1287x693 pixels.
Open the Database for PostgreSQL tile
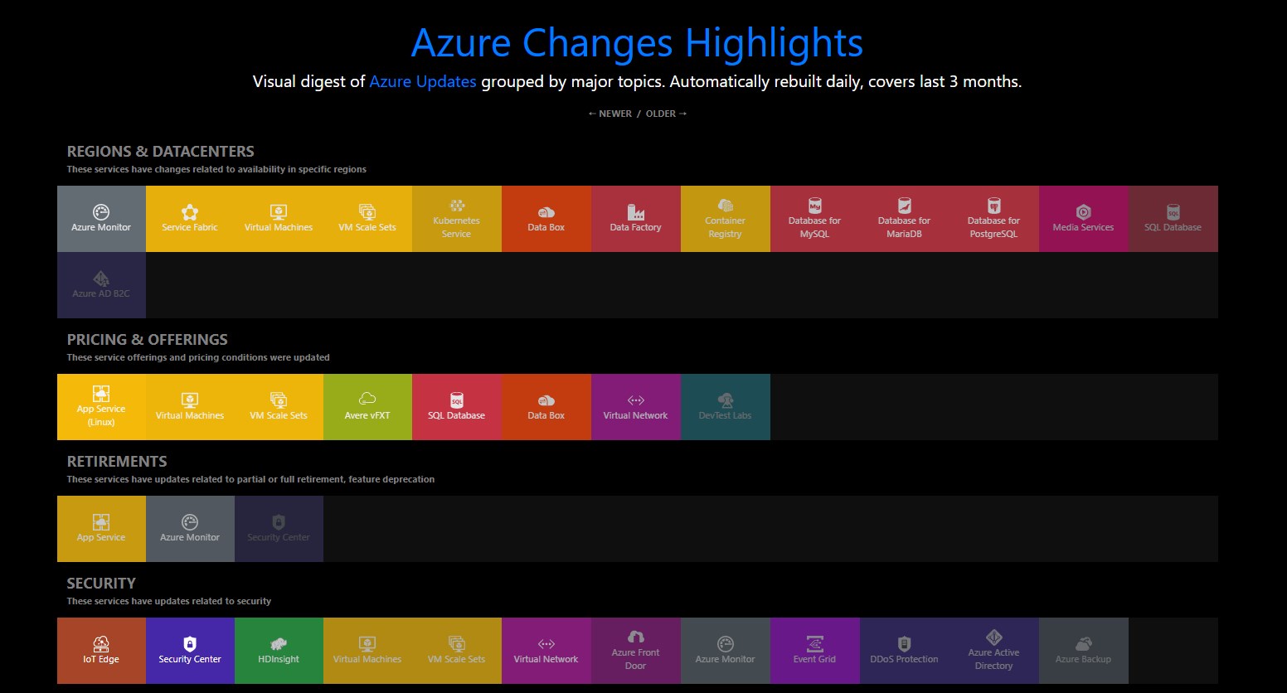click(993, 218)
